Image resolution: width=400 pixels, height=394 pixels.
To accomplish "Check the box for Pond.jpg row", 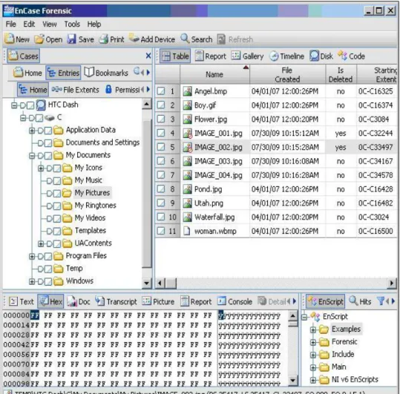I will (161, 189).
